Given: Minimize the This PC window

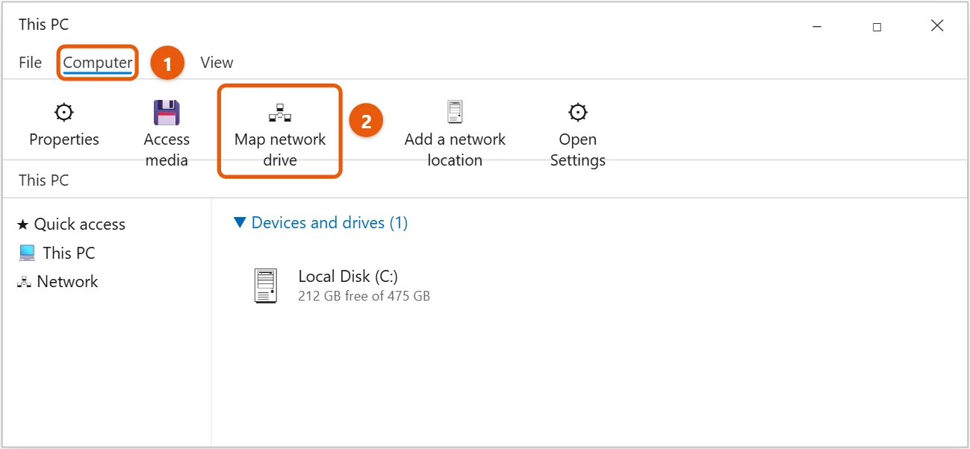Looking at the screenshot, I should coord(817,26).
